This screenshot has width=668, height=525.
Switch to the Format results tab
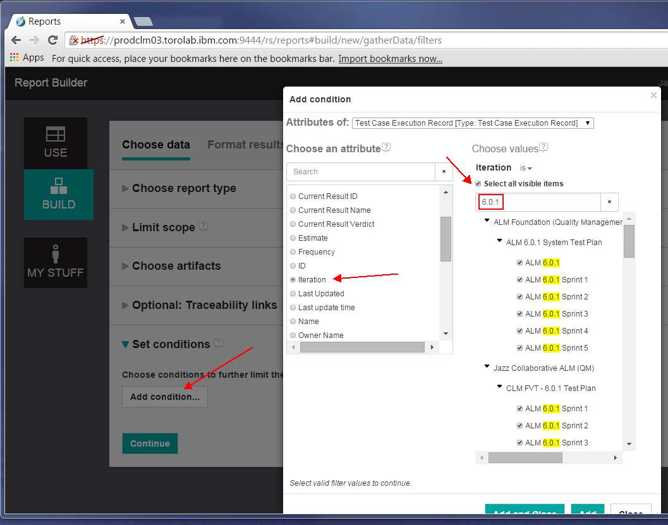[x=245, y=145]
